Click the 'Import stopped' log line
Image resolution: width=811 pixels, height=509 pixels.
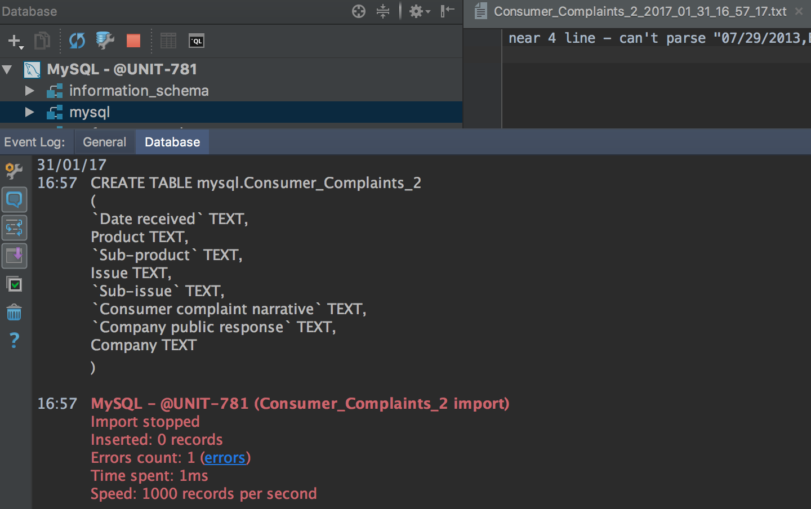pos(145,422)
